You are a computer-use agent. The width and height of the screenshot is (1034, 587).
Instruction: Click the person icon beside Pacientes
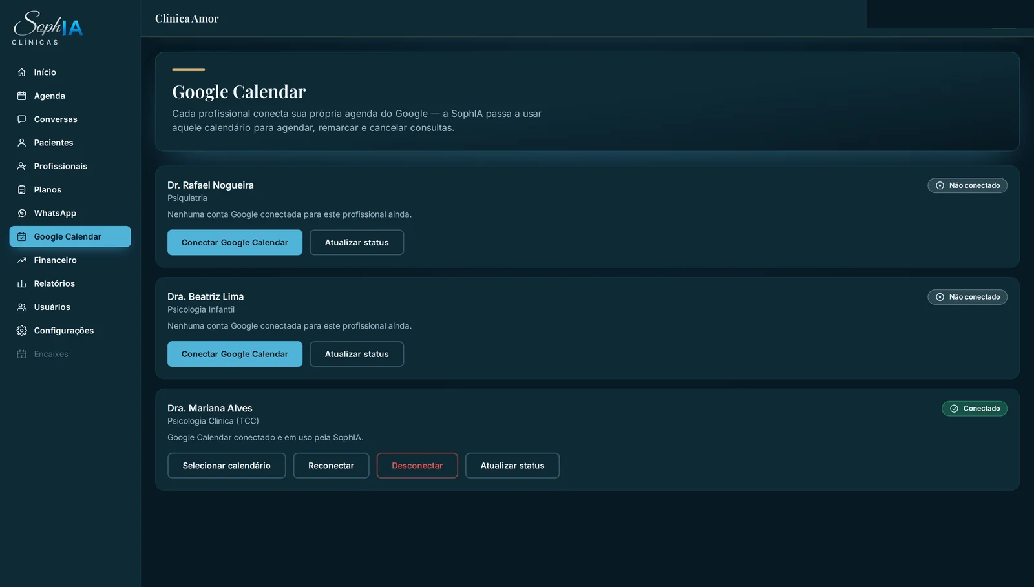coord(22,143)
